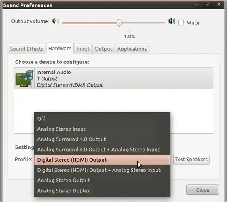Choose Off from the profile list

(x=102, y=119)
